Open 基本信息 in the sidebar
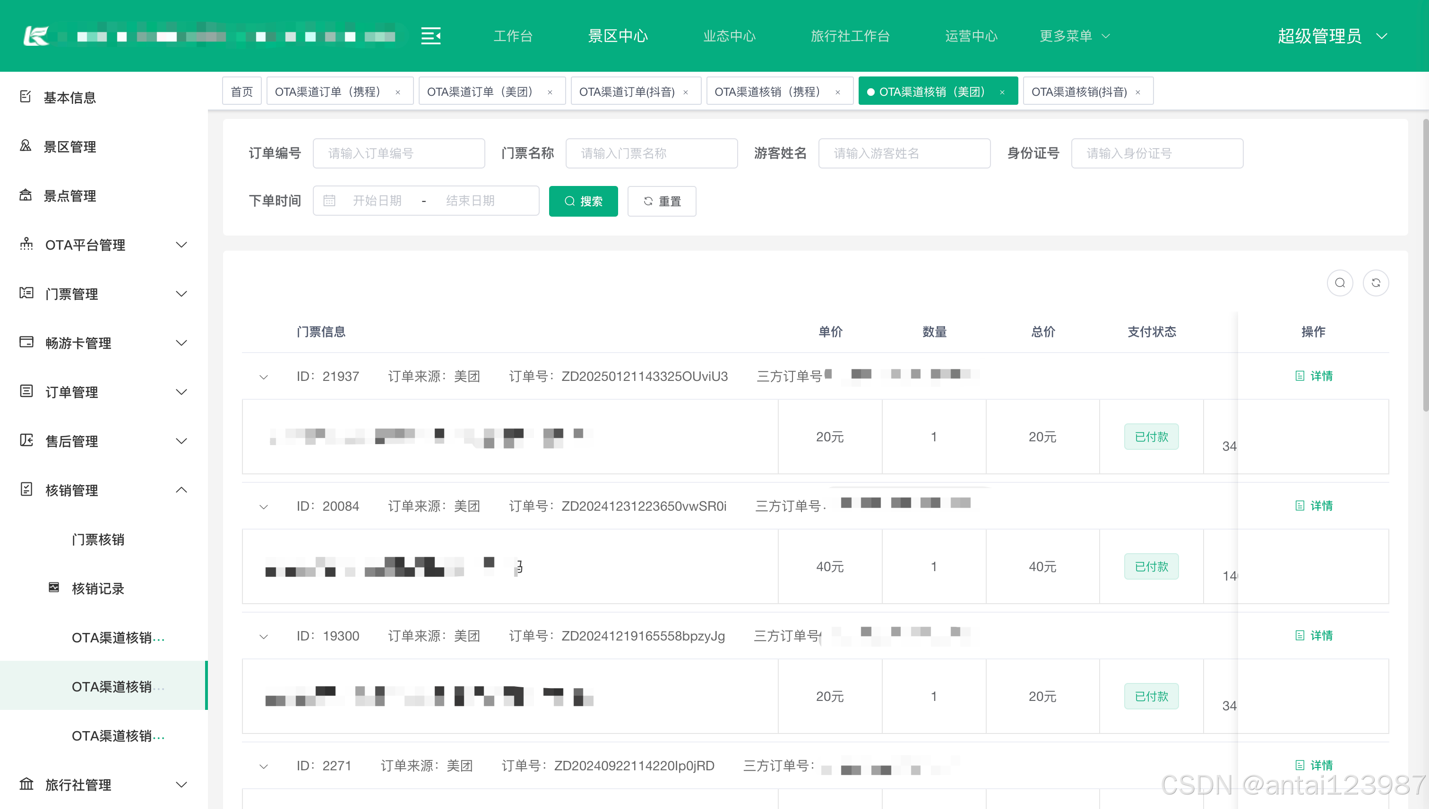Viewport: 1429px width, 809px height. tap(69, 97)
